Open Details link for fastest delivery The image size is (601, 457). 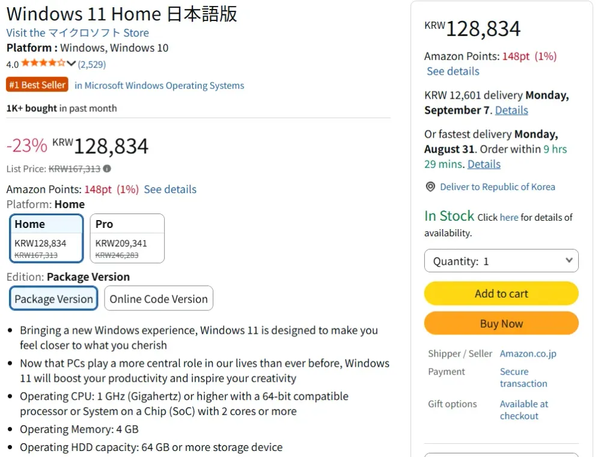point(484,165)
